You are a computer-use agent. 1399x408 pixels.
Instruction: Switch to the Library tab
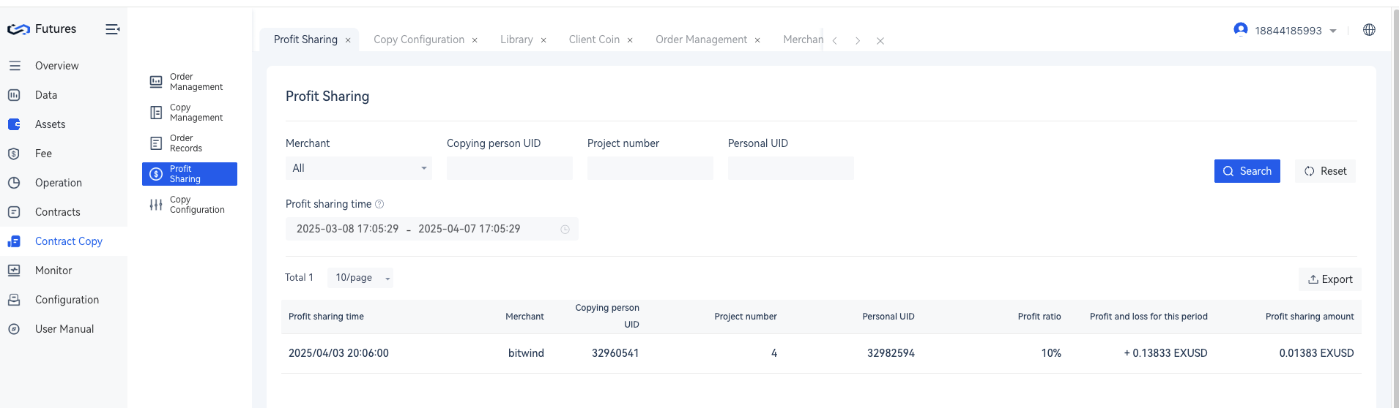pos(516,39)
